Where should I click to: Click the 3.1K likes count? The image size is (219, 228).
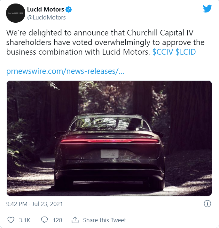[x=25, y=220]
